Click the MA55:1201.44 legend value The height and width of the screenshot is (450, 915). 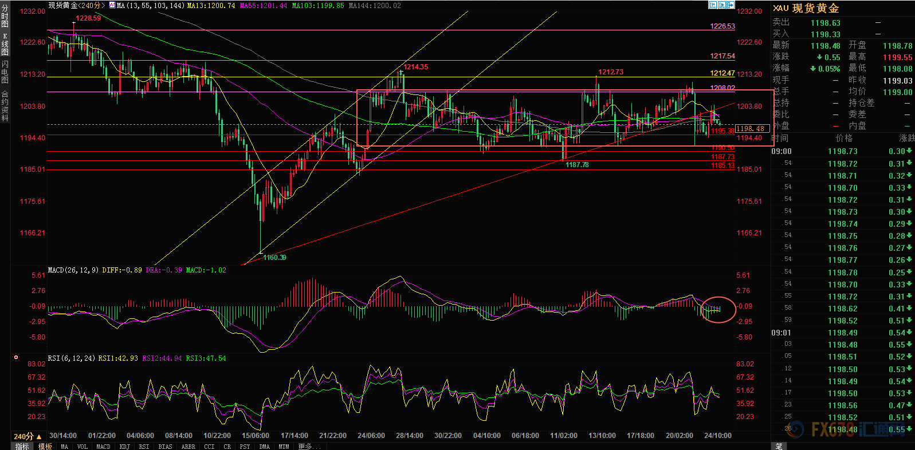tap(264, 5)
